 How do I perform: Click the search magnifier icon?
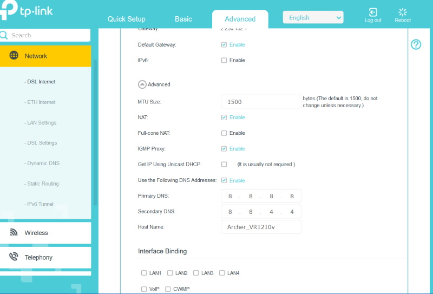point(4,35)
